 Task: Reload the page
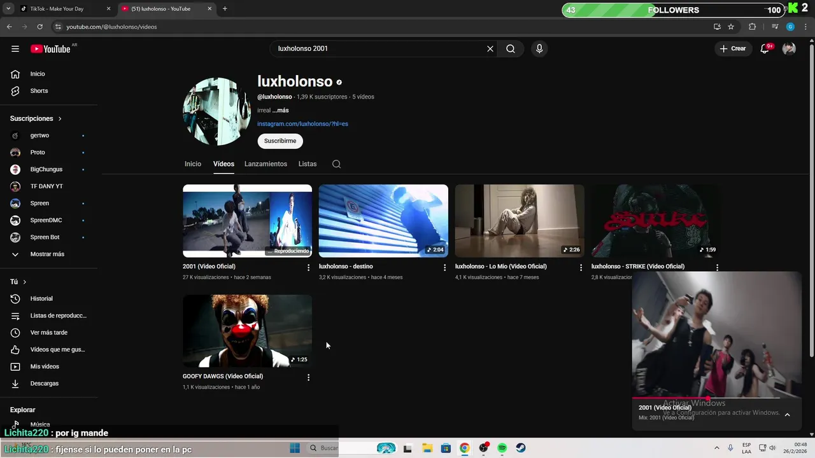(x=39, y=27)
